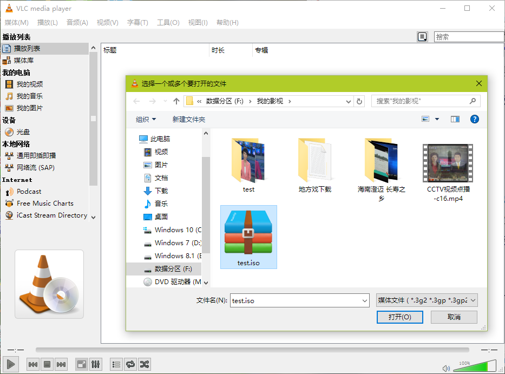Open 媒体文件 file type filter dropdown
The height and width of the screenshot is (374, 505).
click(427, 300)
